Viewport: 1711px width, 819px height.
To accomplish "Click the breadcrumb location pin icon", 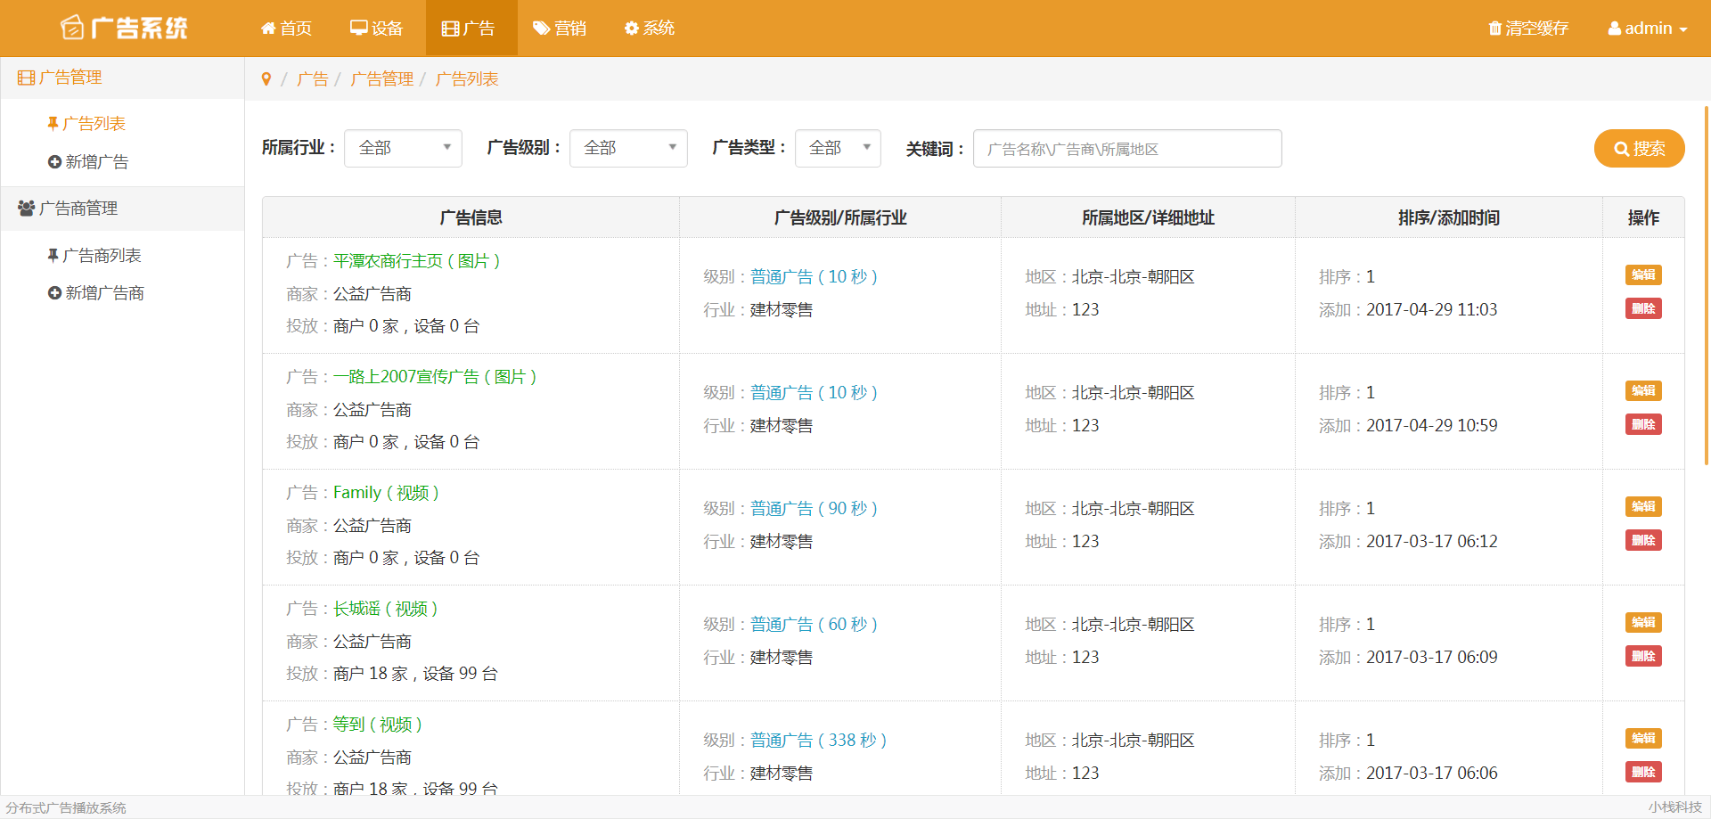I will [x=266, y=79].
